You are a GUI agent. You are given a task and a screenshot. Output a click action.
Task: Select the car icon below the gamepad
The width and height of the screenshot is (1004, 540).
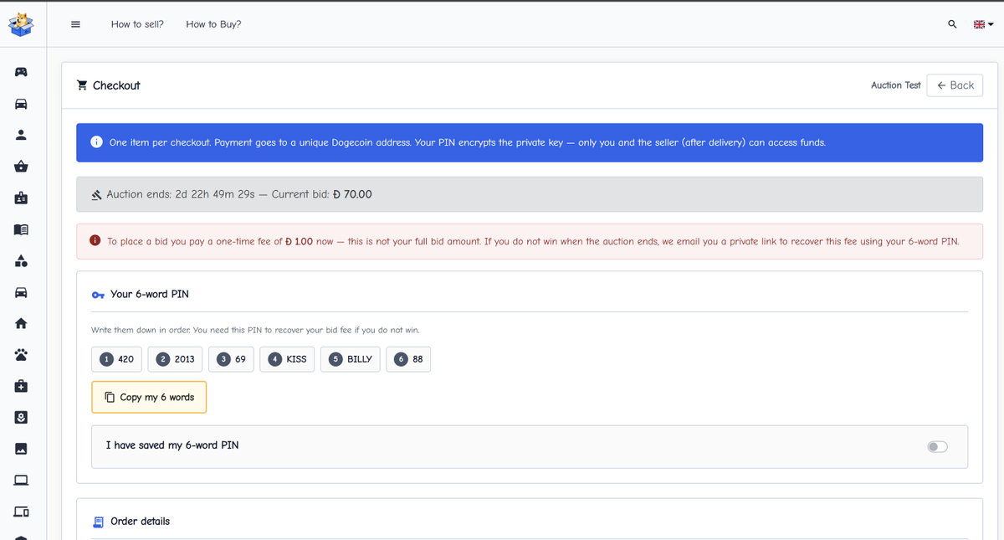point(21,104)
